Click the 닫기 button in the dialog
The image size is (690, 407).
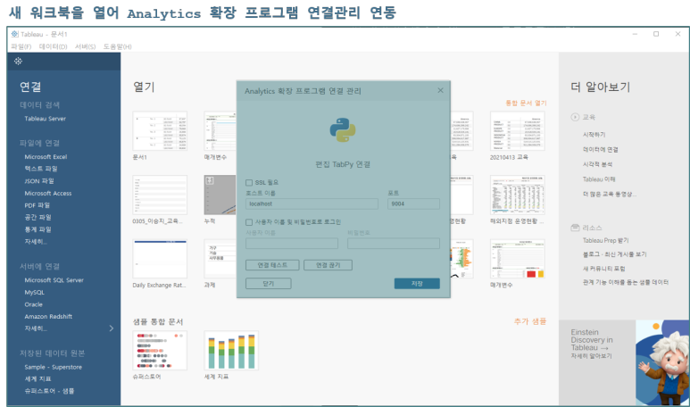pos(269,283)
